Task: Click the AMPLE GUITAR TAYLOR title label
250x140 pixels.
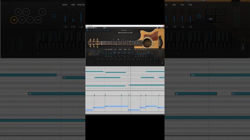Action: coord(125,33)
